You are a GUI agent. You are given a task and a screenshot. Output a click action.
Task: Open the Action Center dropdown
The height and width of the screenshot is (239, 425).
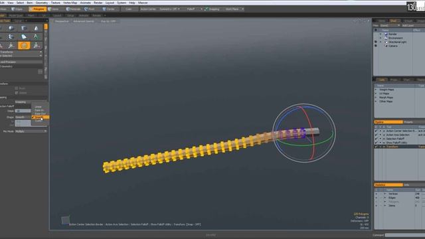(148, 9)
